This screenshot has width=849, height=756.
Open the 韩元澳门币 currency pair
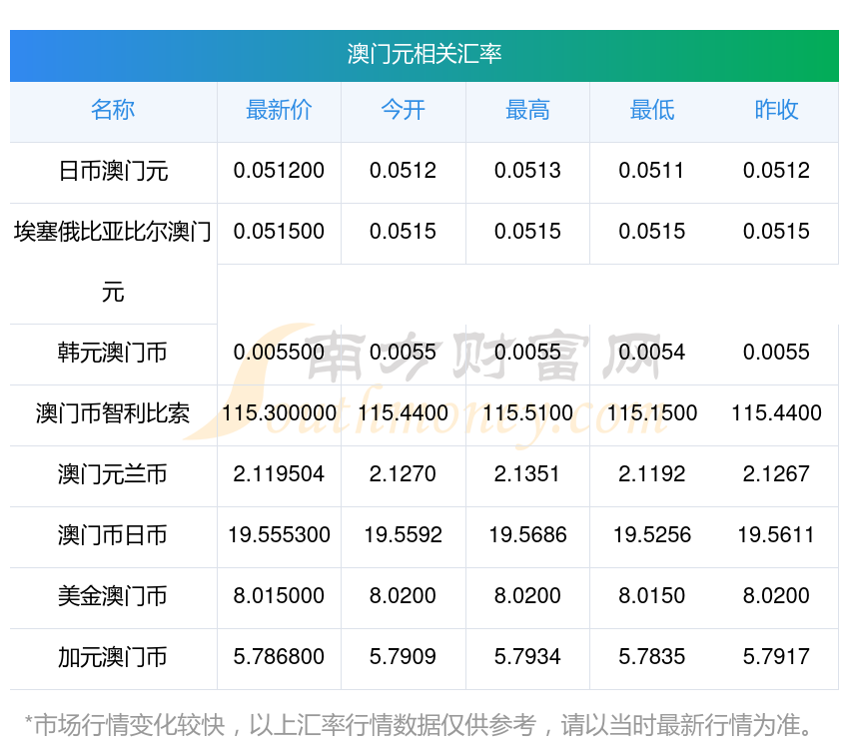(x=113, y=353)
